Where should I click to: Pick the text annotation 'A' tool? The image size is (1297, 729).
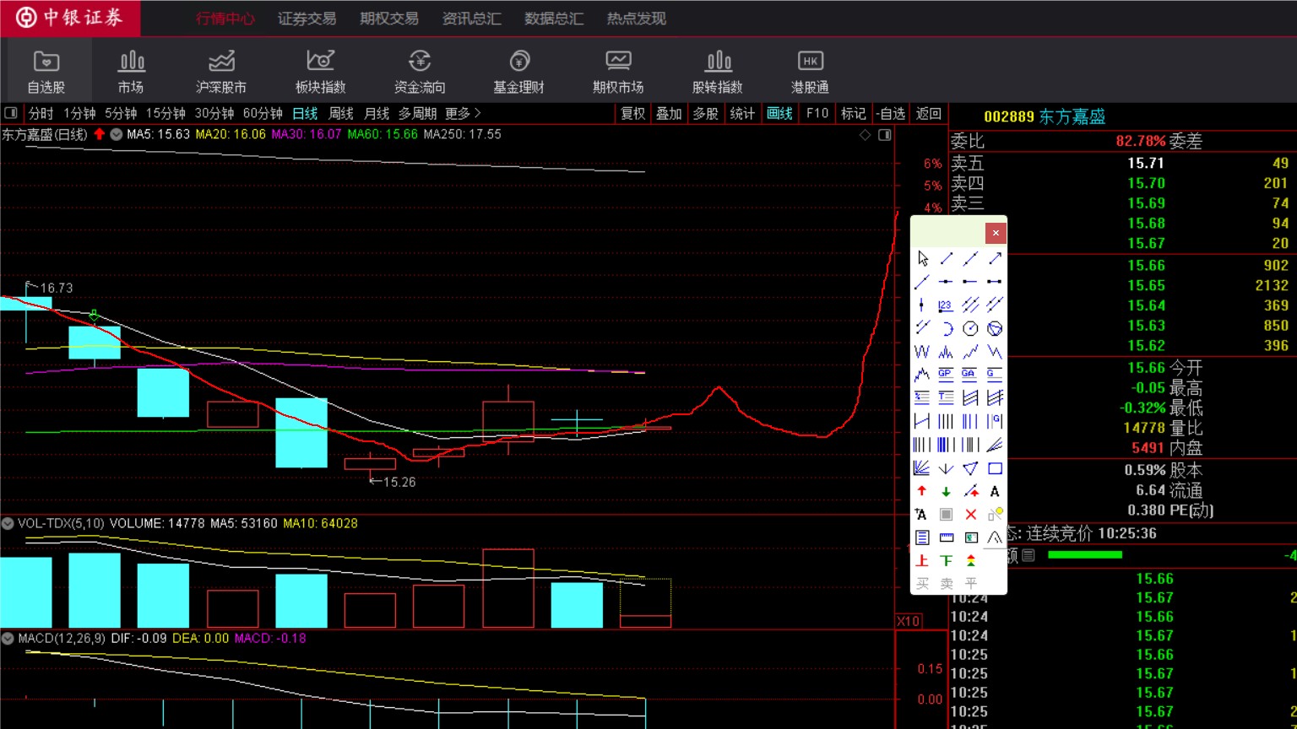coord(995,491)
